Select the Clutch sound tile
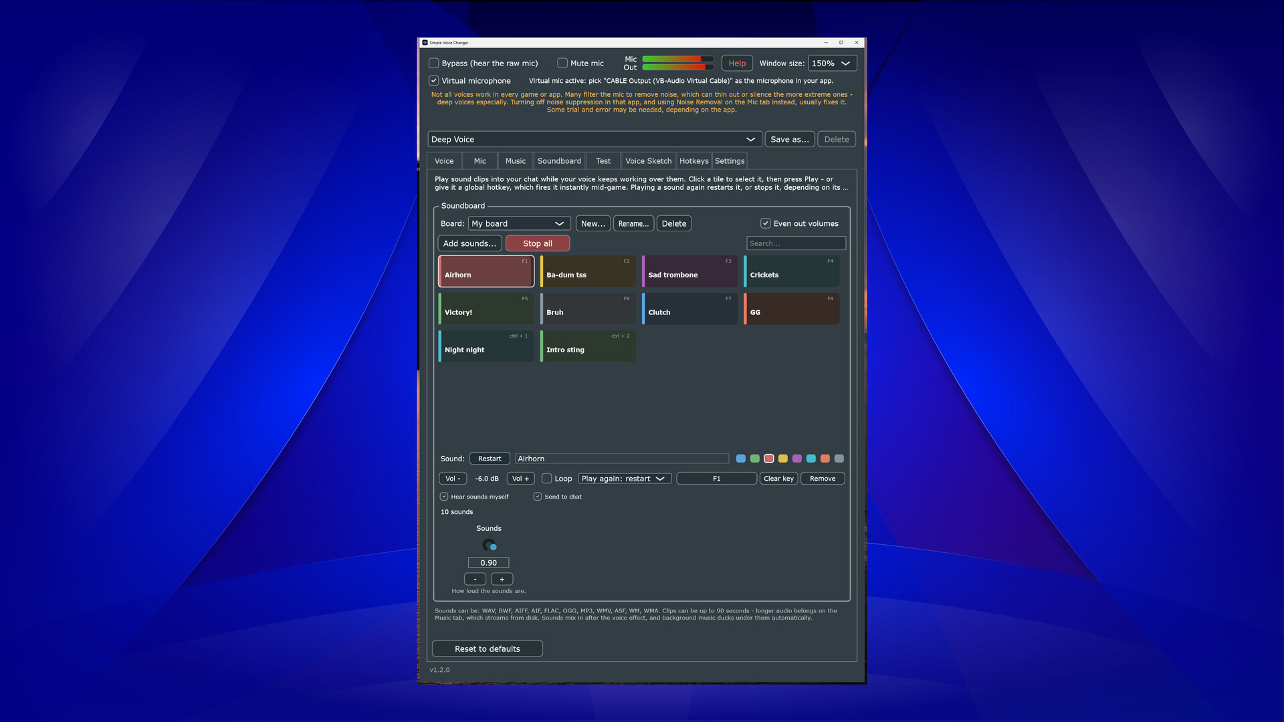 coord(689,309)
